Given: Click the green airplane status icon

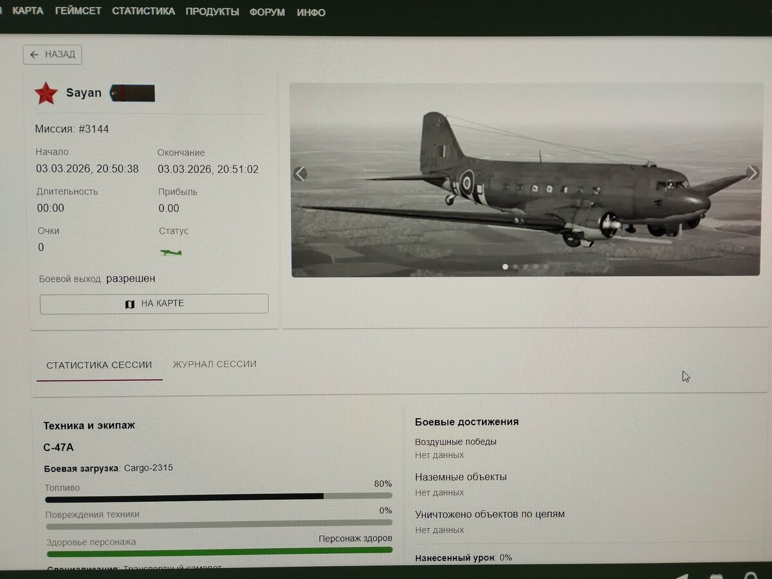Looking at the screenshot, I should click(171, 252).
